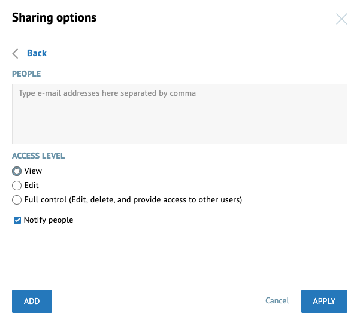Image resolution: width=360 pixels, height=325 pixels.
Task: Click the PEOPLE section heading
Action: point(26,74)
